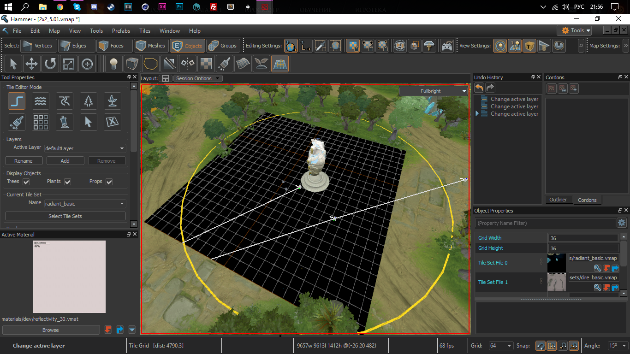Open the Prefabs menu

[x=121, y=31]
